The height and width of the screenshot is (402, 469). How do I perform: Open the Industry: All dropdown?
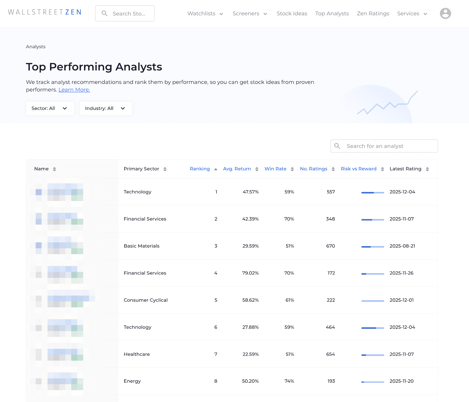(106, 108)
